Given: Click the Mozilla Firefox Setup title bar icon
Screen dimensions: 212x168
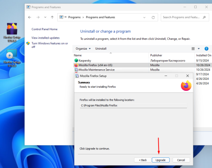Looking at the screenshot, I should [77, 76].
